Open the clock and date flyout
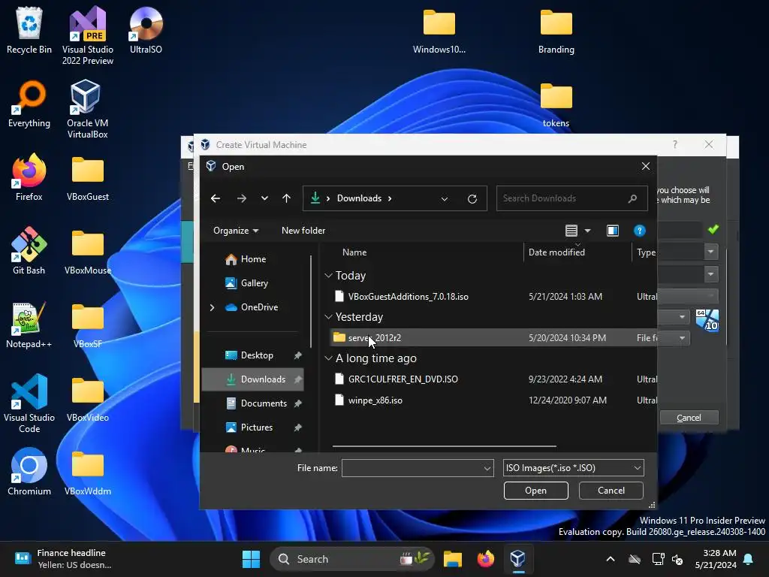This screenshot has height=577, width=769. (716, 559)
